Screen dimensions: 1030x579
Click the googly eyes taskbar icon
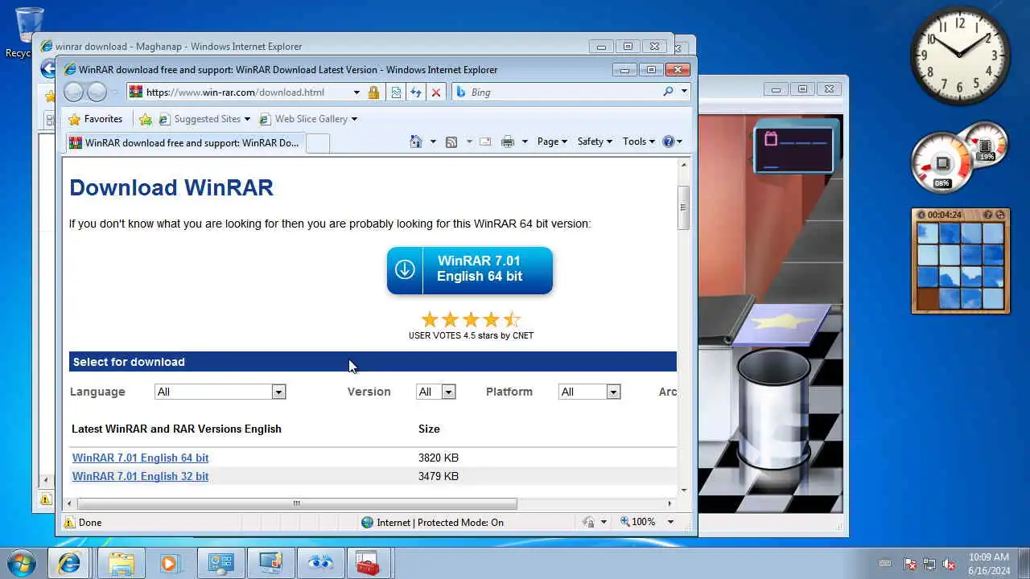[x=319, y=563]
